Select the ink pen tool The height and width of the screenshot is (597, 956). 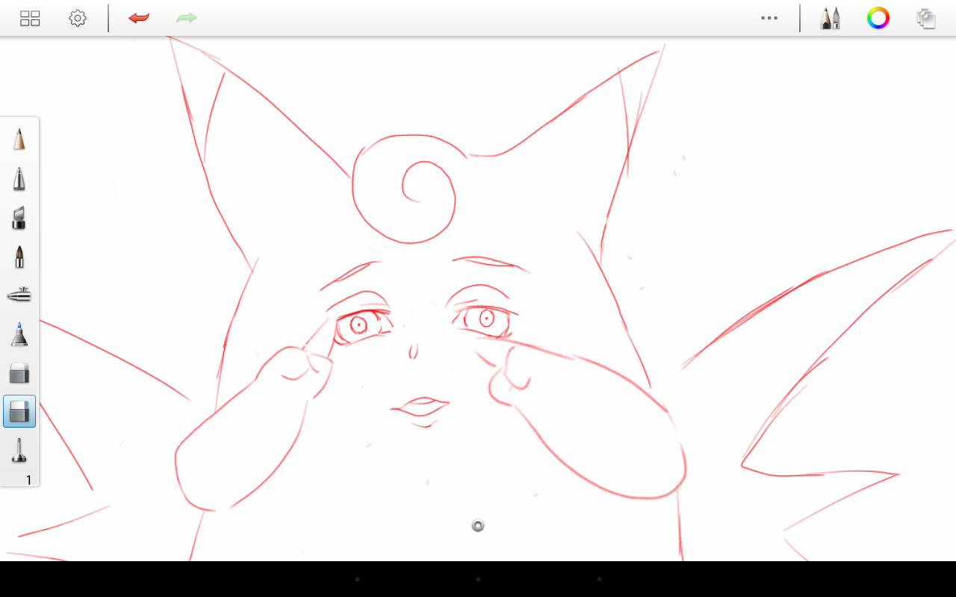coord(19,179)
